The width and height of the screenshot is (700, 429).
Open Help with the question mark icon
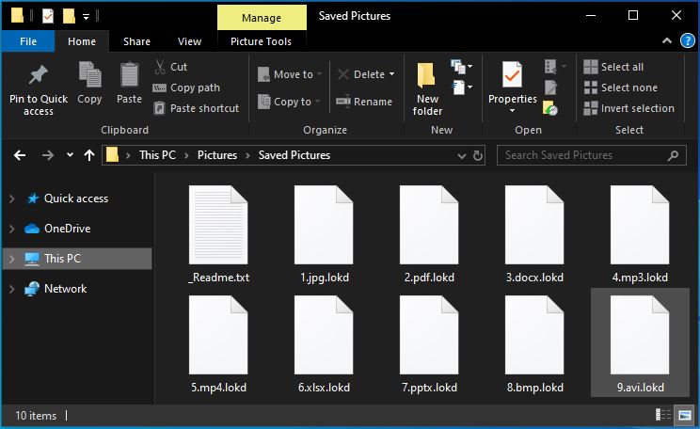(688, 41)
